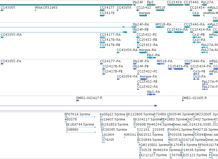Select the EC36385.5prime EST label

click(x=114, y=130)
